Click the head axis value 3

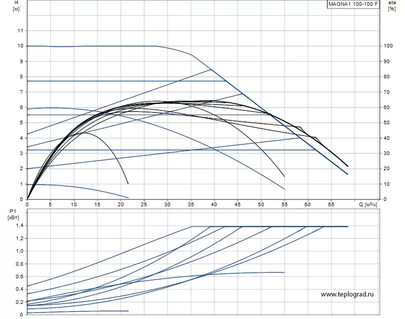pos(21,153)
